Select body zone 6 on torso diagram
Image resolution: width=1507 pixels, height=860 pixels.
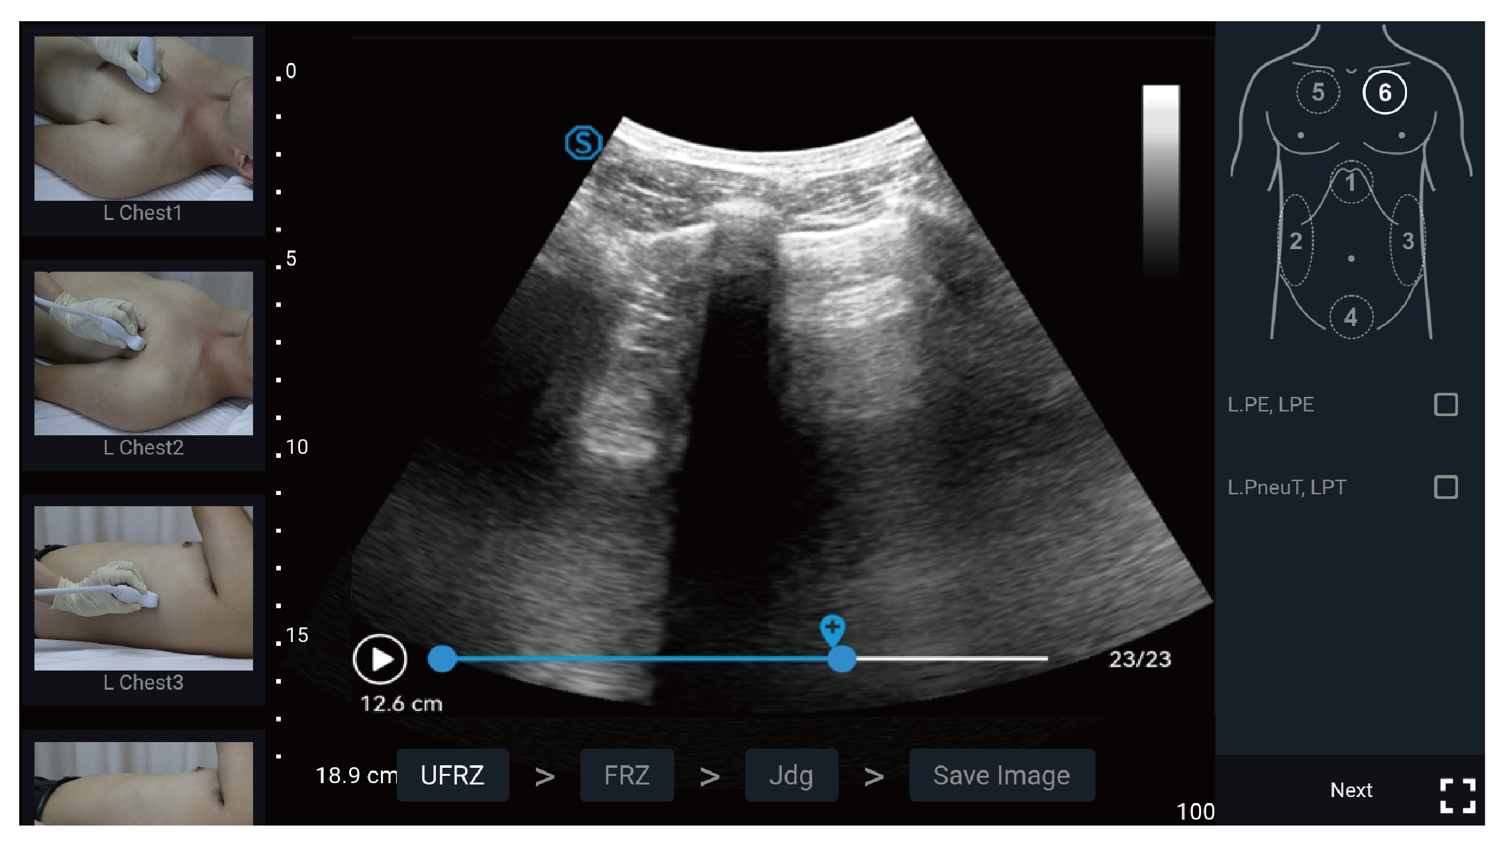1384,92
